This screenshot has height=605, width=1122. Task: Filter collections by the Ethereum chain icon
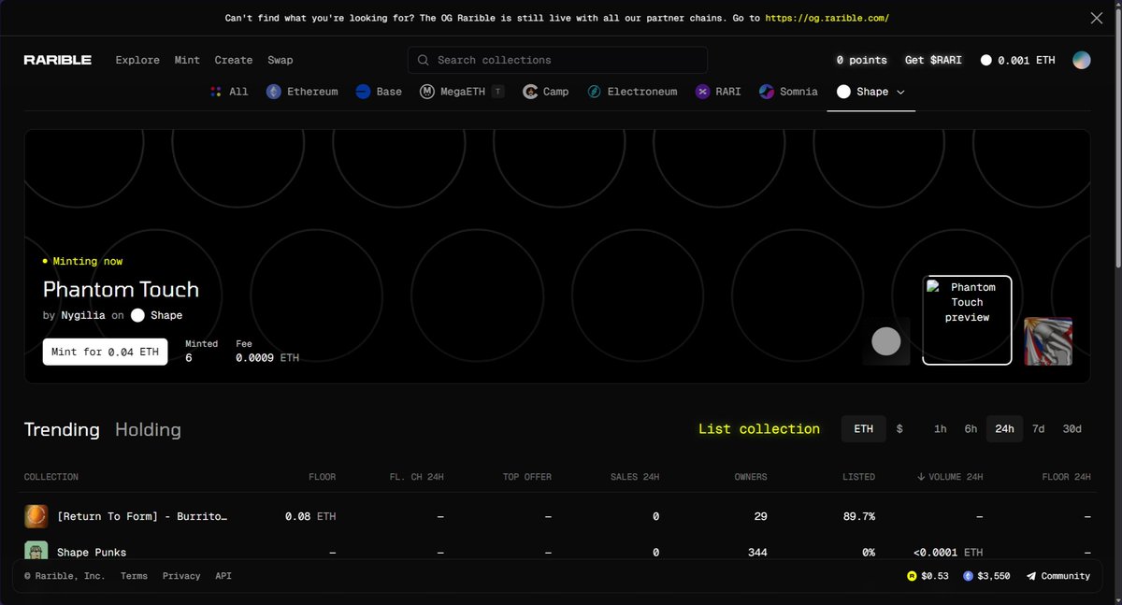(273, 91)
